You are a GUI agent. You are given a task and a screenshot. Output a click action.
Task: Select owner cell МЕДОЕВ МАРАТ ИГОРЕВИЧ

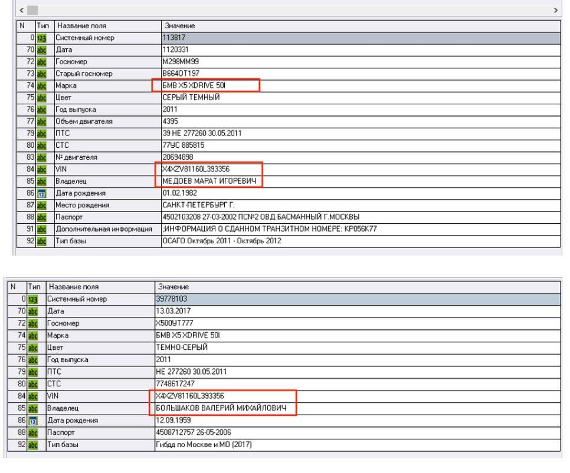[x=208, y=181]
